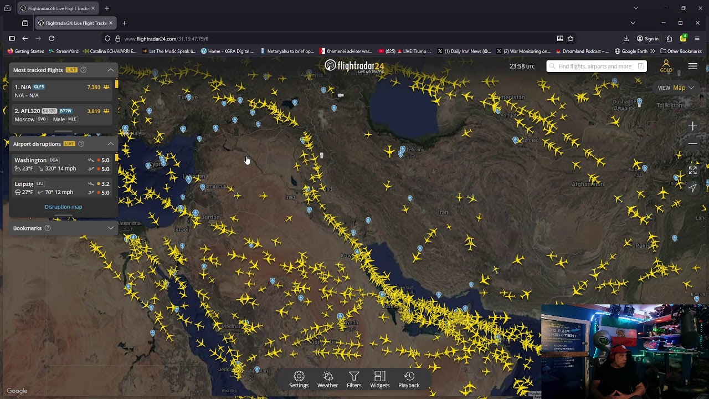Open the map Settings gear
This screenshot has width=709, height=399.
click(299, 380)
